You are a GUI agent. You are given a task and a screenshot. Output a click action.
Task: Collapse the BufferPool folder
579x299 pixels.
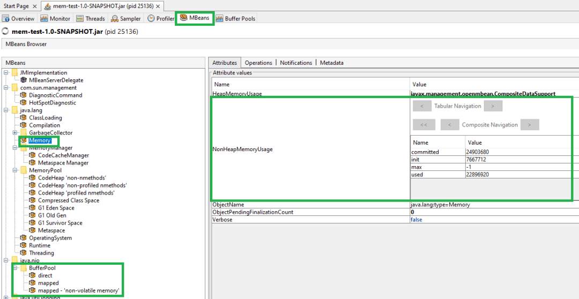click(x=15, y=268)
